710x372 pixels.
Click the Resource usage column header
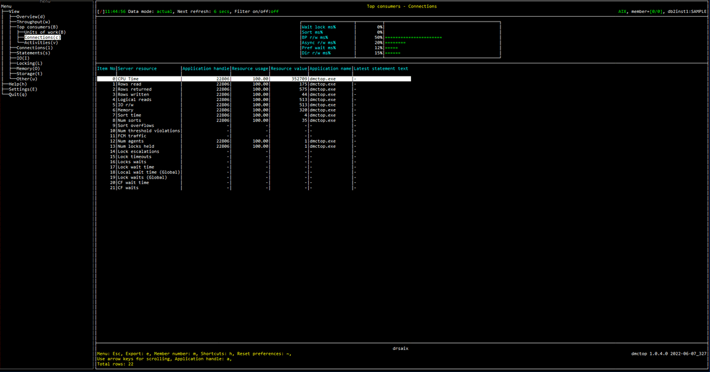coord(250,69)
